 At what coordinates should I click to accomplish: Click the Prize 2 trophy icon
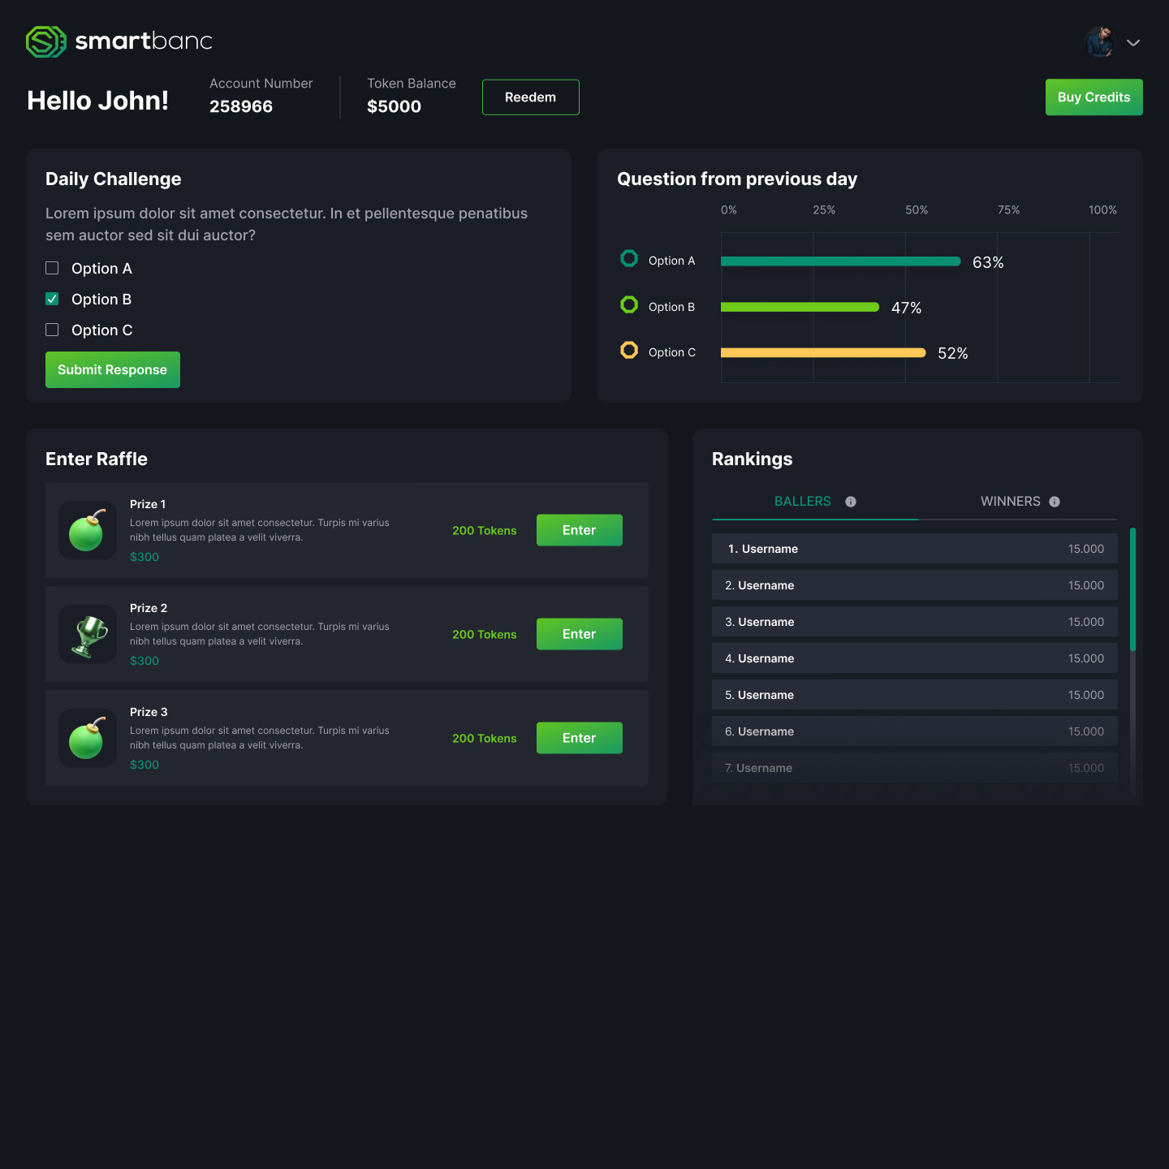tap(88, 634)
